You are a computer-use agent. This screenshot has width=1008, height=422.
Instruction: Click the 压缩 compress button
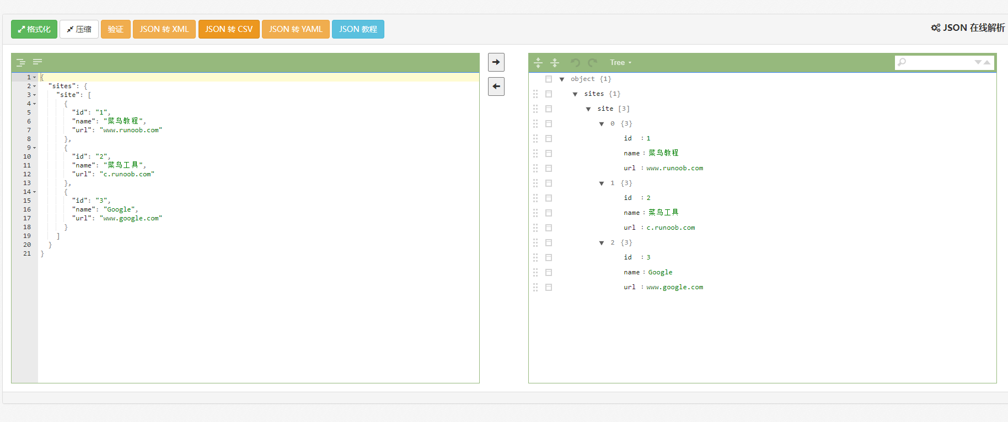pyautogui.click(x=79, y=29)
